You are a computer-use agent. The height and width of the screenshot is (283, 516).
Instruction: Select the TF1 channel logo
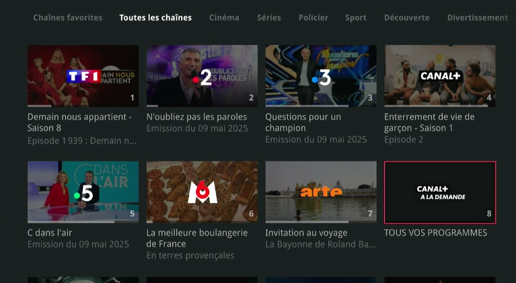(x=83, y=76)
